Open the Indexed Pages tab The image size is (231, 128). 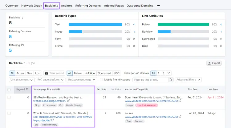click(114, 6)
